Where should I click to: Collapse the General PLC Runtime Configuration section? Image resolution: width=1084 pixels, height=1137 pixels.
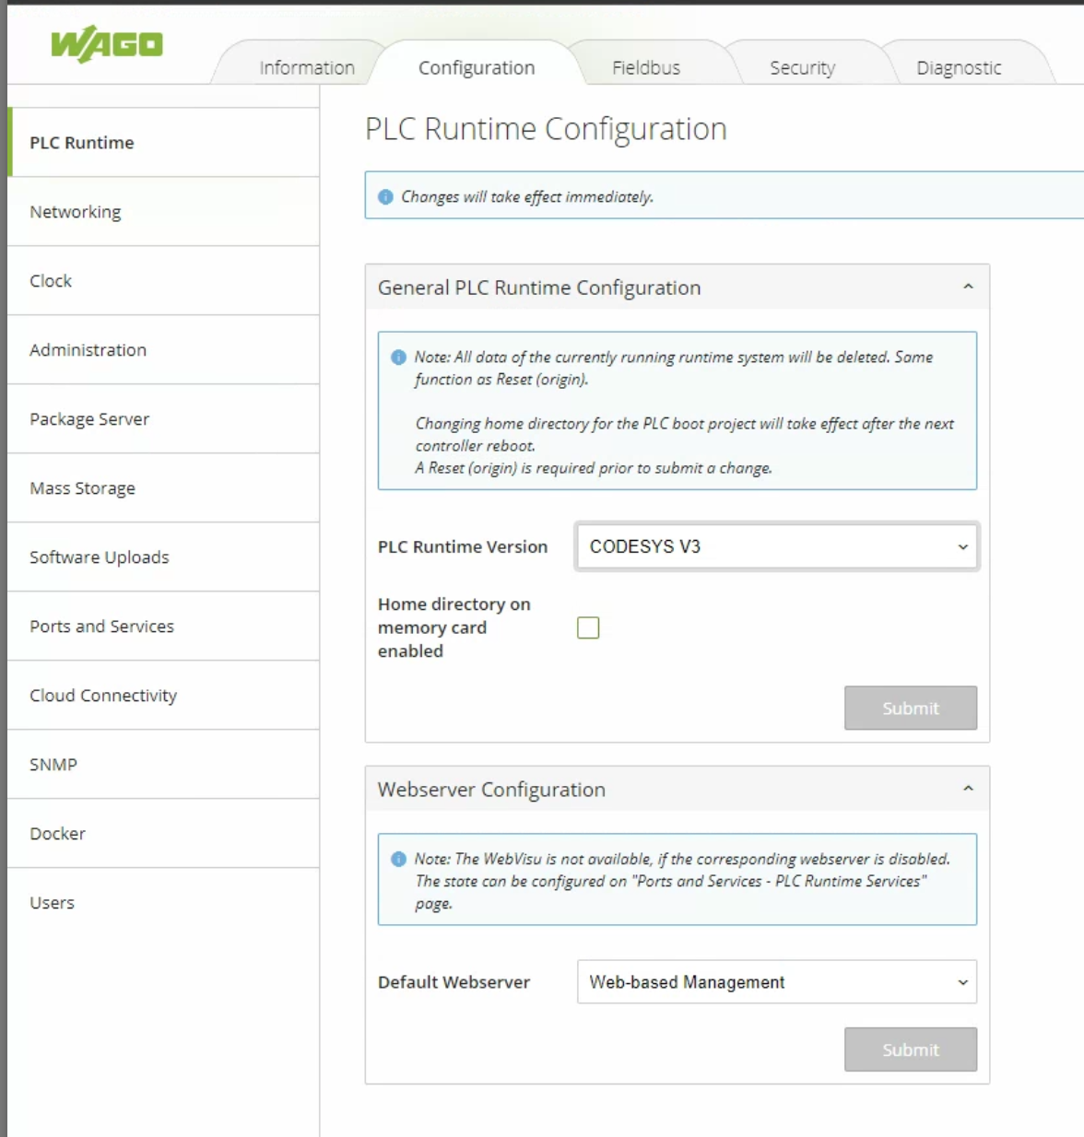click(968, 287)
